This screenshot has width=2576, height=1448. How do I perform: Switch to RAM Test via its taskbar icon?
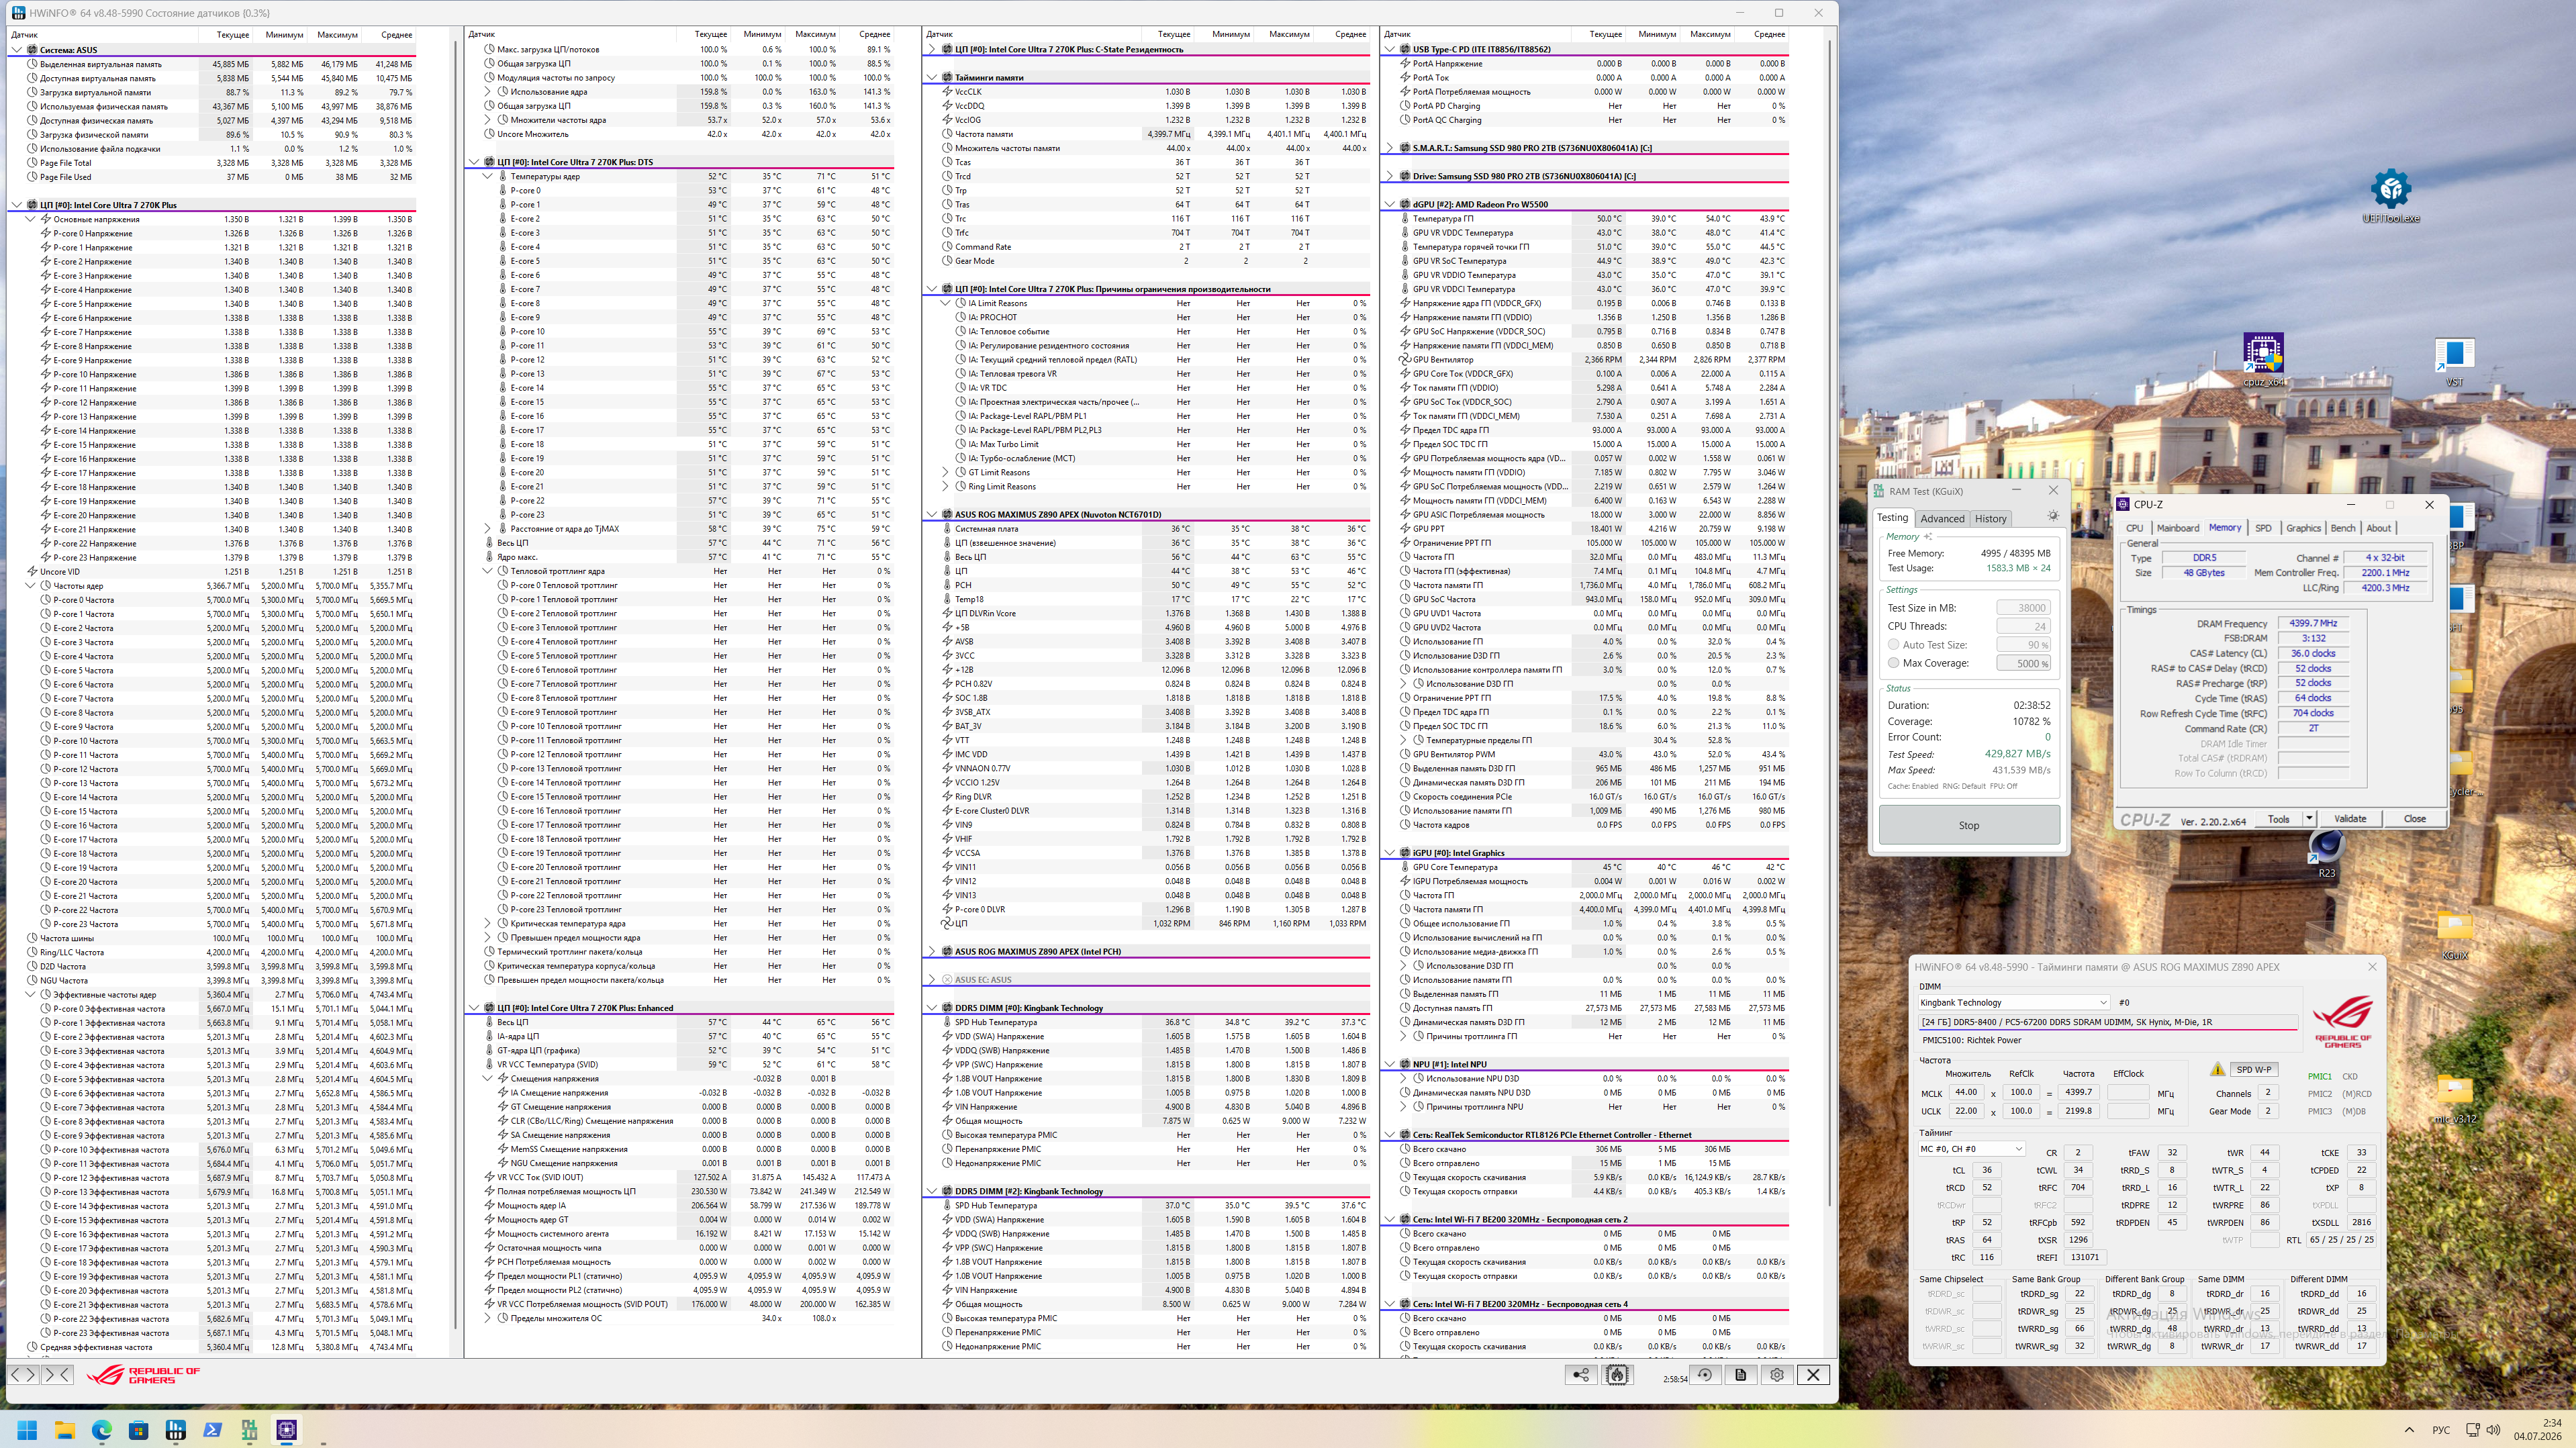[x=250, y=1430]
